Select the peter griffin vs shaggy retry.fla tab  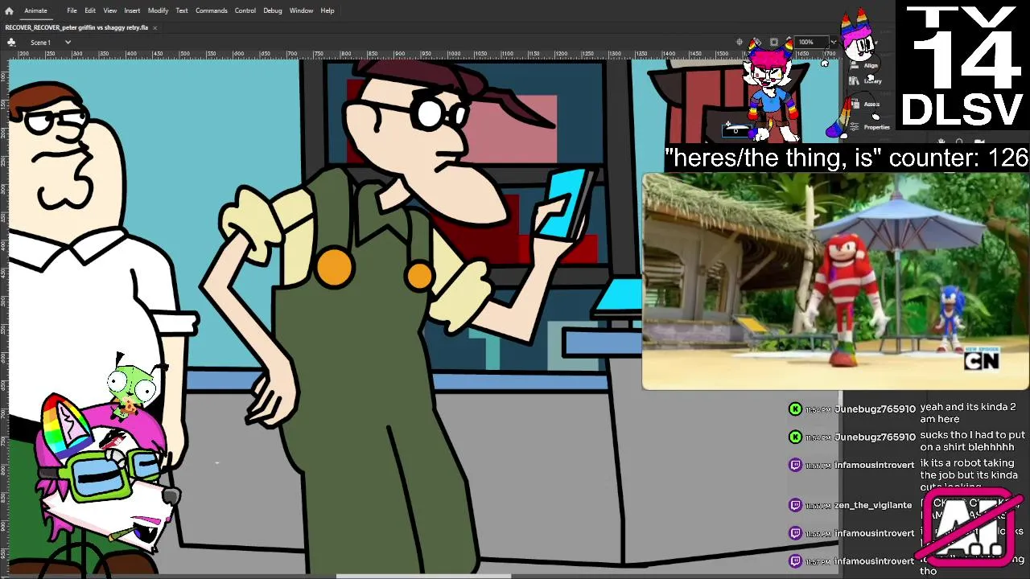pyautogui.click(x=76, y=27)
